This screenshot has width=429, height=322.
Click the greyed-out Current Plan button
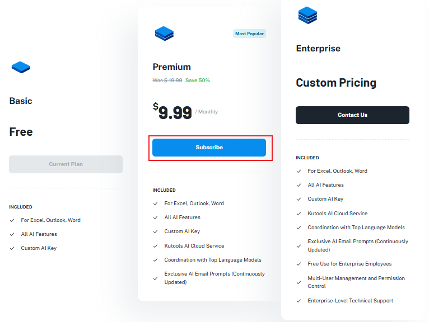[66, 164]
